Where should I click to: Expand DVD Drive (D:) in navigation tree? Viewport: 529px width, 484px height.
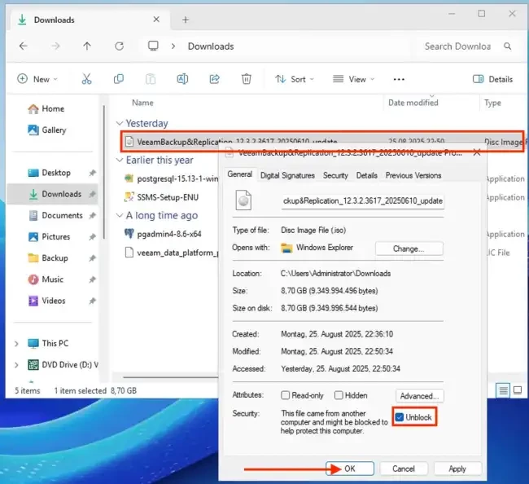point(16,365)
